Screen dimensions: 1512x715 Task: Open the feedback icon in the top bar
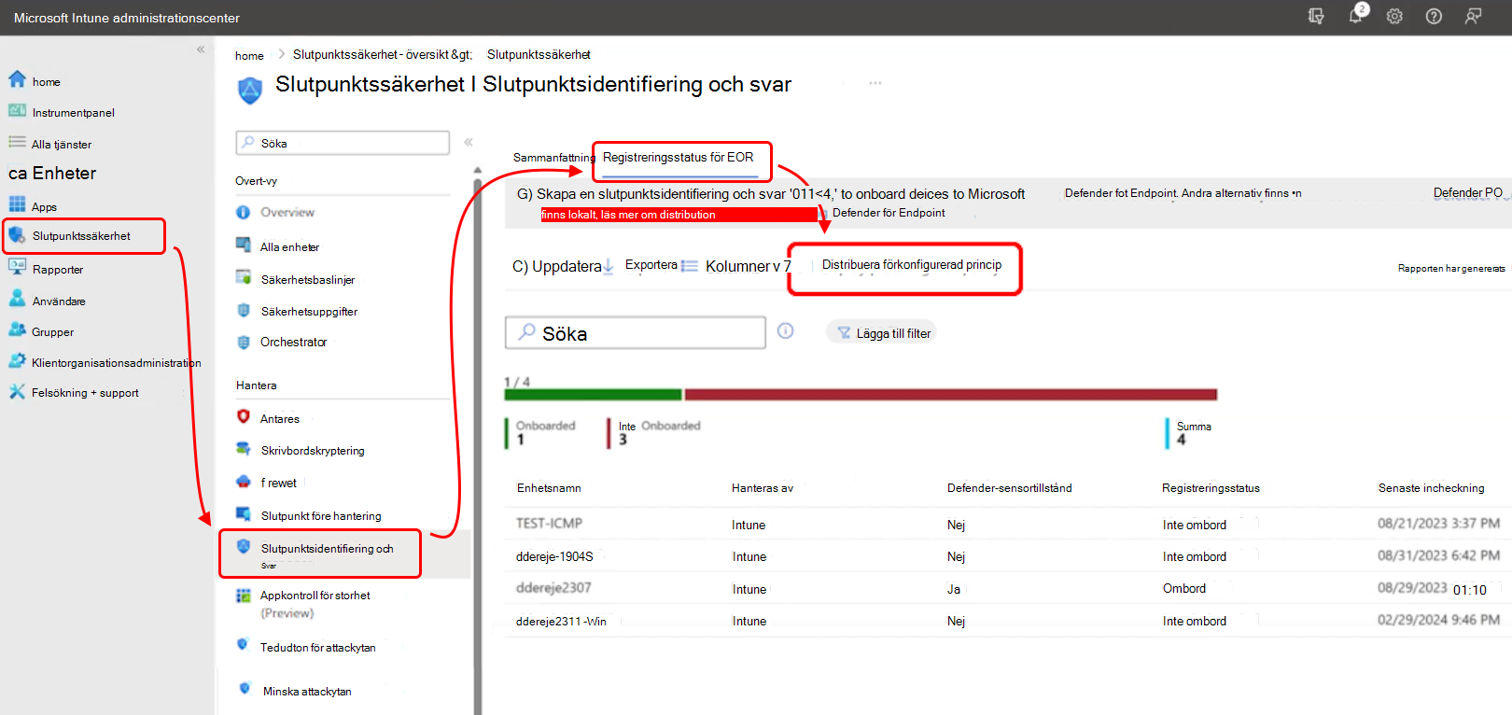1474,16
